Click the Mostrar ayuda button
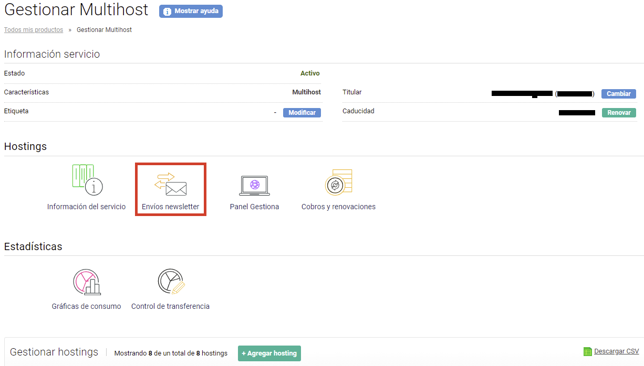 (x=191, y=11)
